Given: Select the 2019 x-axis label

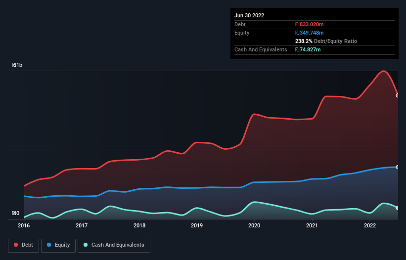Looking at the screenshot, I should [197, 225].
